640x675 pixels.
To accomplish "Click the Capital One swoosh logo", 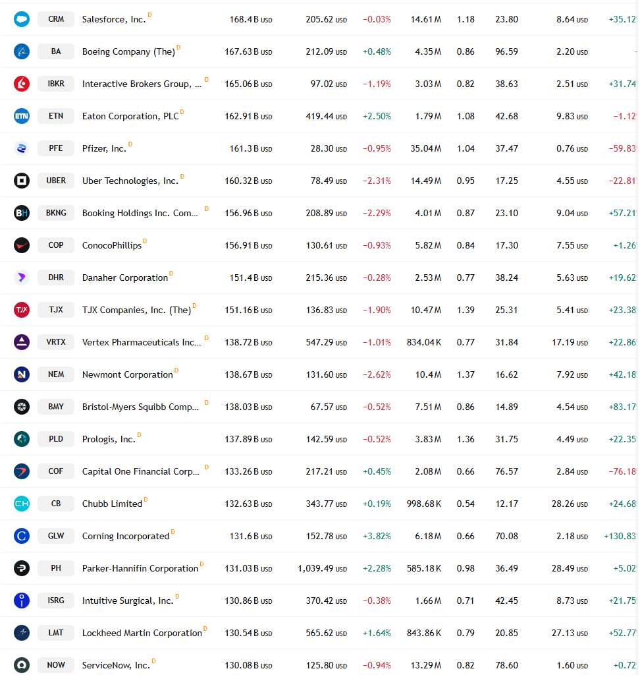I will tap(22, 471).
